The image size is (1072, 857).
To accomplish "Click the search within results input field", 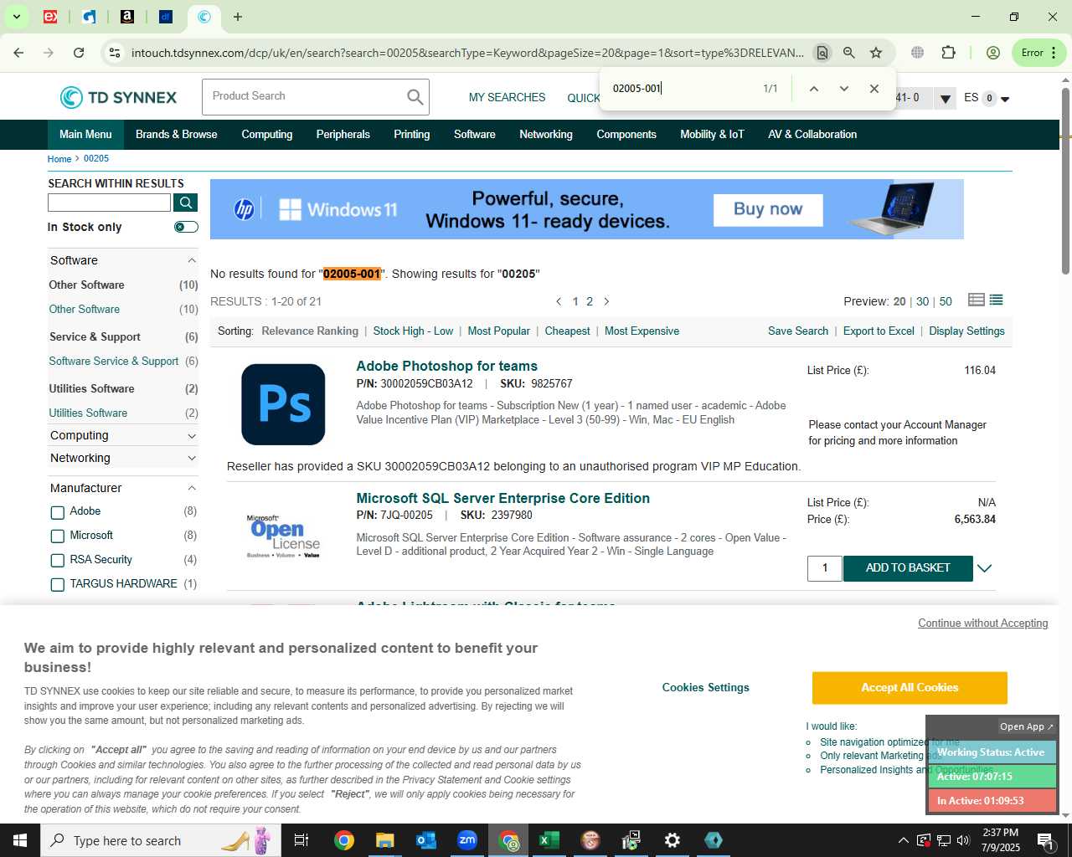I will click(x=110, y=203).
